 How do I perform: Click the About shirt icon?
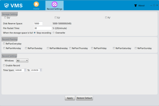136,5
